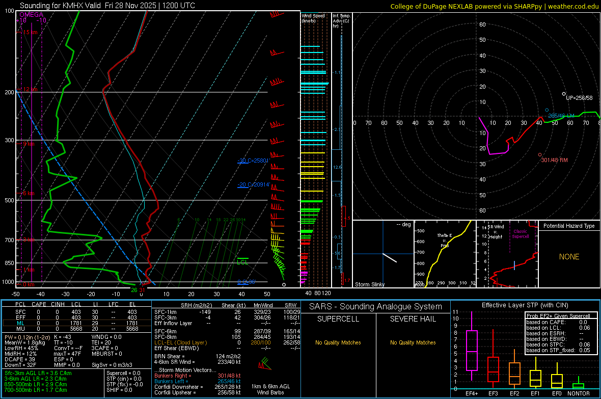
Task: Click the '9 km' height marker
Action: pyautogui.click(x=29, y=144)
